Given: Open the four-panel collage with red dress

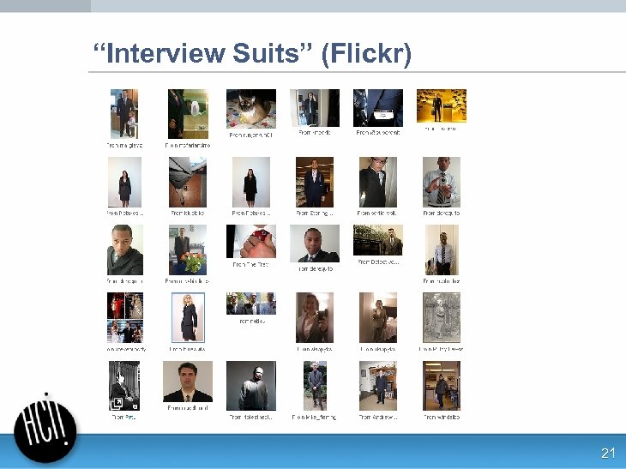Looking at the screenshot, I should pos(125,318).
